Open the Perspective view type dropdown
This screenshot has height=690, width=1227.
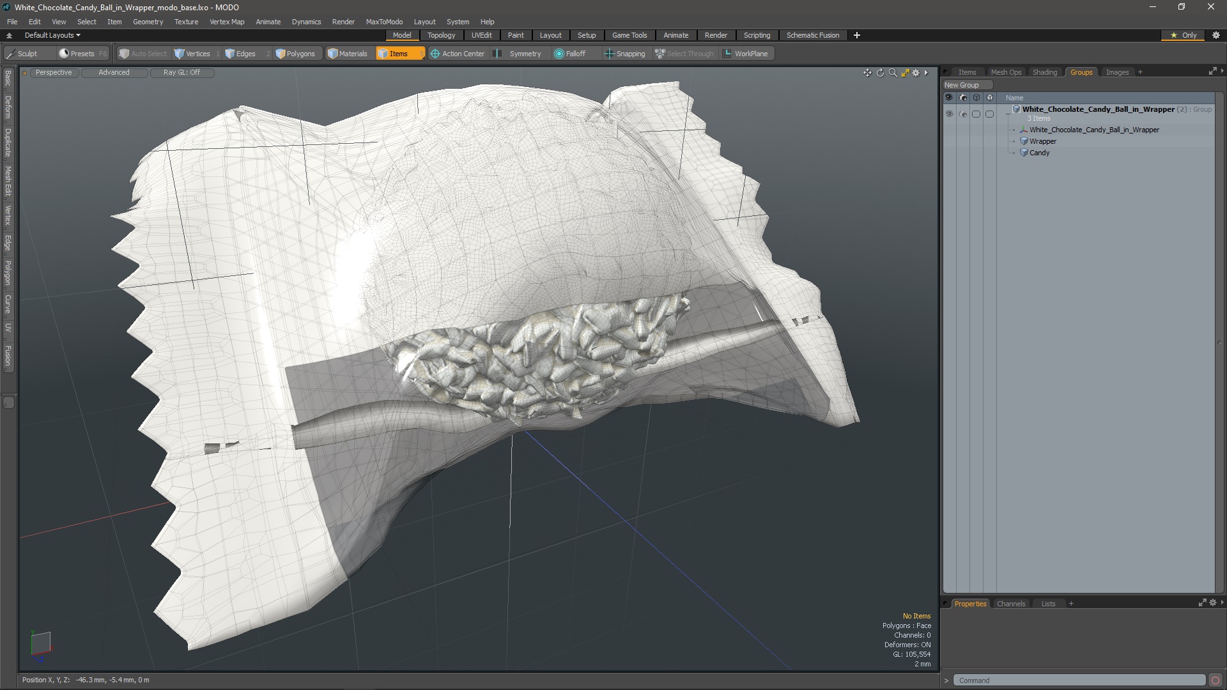54,72
